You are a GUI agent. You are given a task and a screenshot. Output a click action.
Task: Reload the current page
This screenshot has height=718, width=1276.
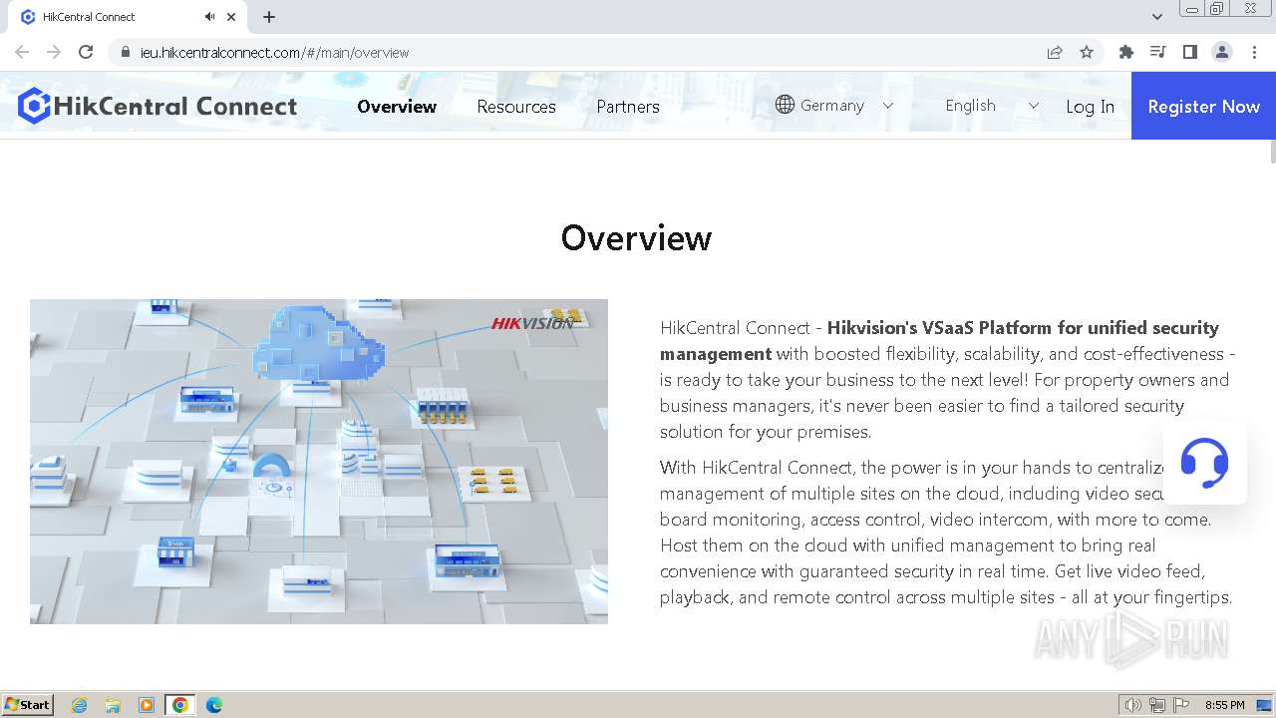86,52
